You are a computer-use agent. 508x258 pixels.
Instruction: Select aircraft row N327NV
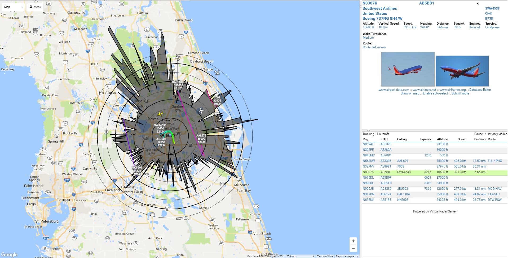tap(435, 167)
